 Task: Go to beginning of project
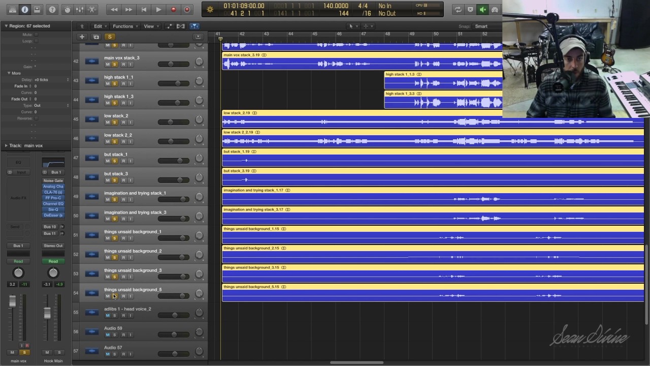pos(144,10)
